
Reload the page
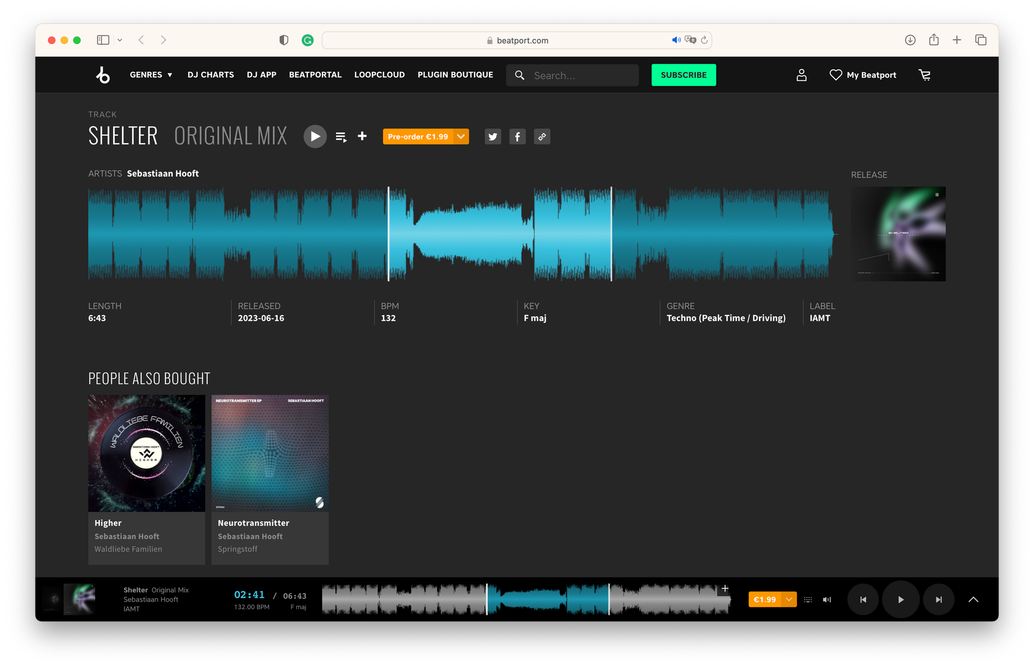click(x=704, y=40)
